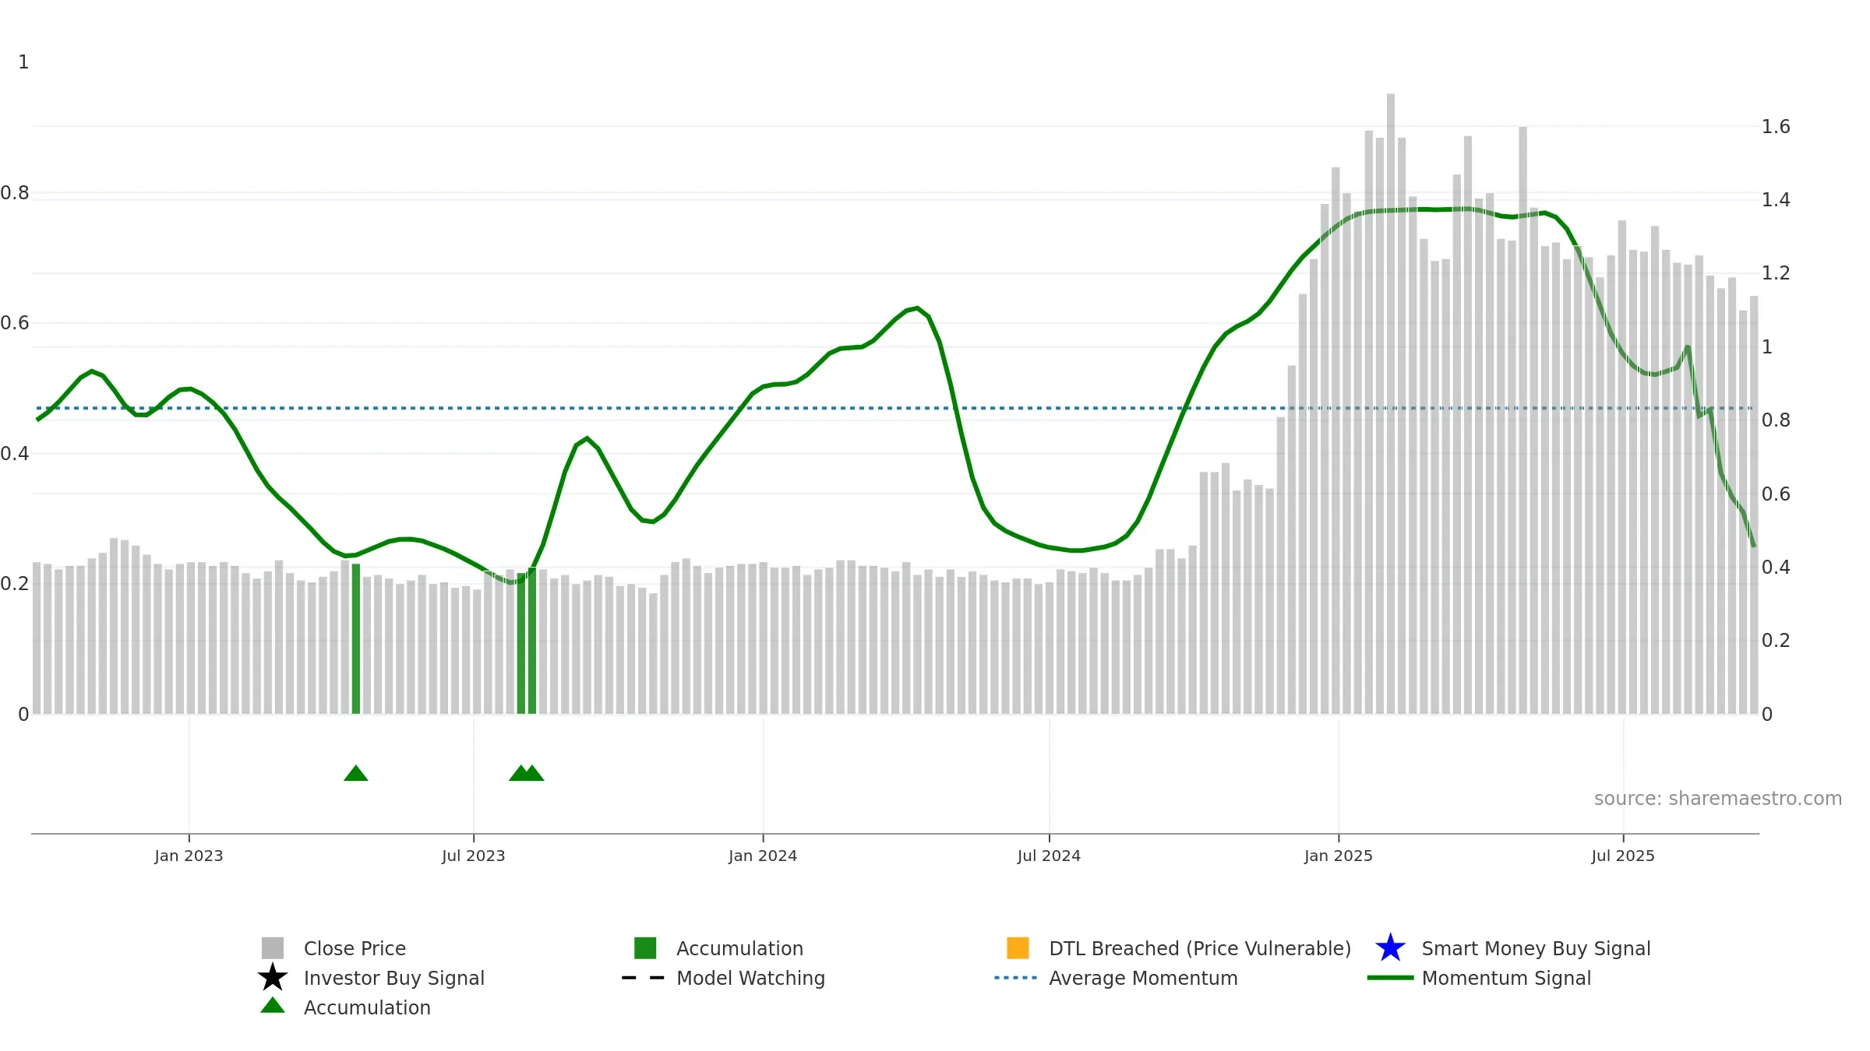Click the green Momentum Signal legend line
Viewport: 1870px width, 1051px height.
[1390, 978]
